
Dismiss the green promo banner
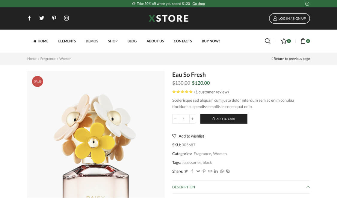pos(307,4)
